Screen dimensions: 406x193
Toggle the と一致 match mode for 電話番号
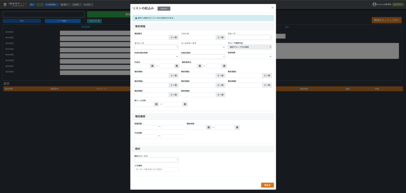pos(174,37)
